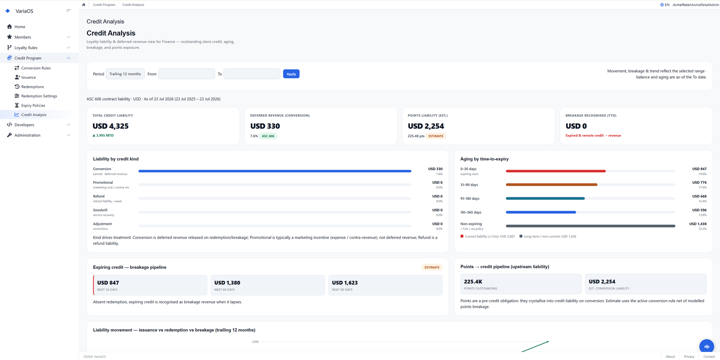This screenshot has width=720, height=360.
Task: Click the Apply button
Action: tap(291, 74)
